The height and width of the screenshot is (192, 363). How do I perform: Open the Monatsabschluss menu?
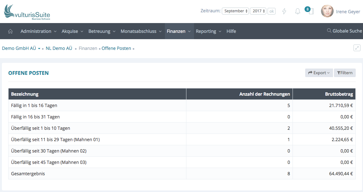click(x=141, y=31)
